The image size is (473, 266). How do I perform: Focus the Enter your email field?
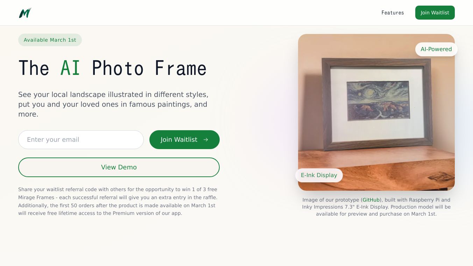81,140
